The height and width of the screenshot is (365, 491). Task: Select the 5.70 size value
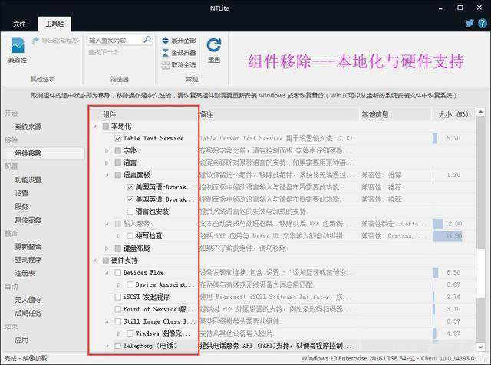453,138
